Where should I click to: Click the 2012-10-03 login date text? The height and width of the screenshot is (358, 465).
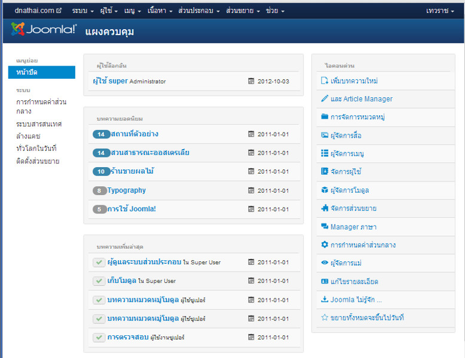tap(273, 81)
